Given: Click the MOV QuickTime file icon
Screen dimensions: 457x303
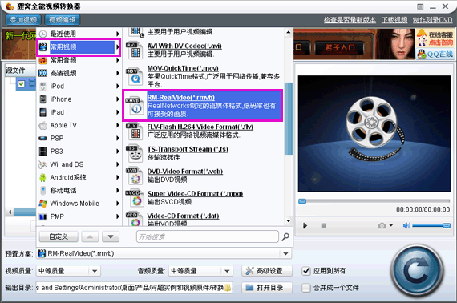Looking at the screenshot, I should [135, 76].
